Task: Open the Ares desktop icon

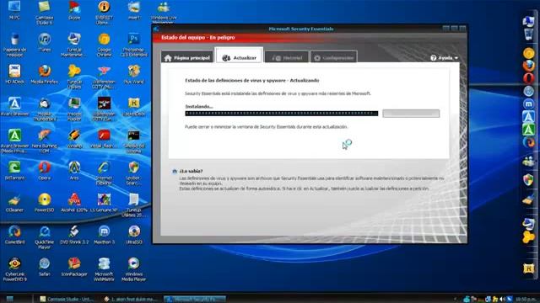Action: click(x=74, y=170)
